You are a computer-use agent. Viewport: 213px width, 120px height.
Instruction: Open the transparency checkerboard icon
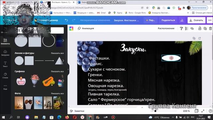(x=186, y=28)
